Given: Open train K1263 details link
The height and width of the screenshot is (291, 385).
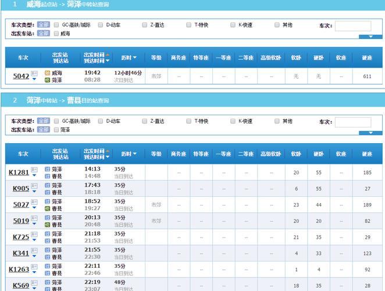Looking at the screenshot, I should 19,269.
